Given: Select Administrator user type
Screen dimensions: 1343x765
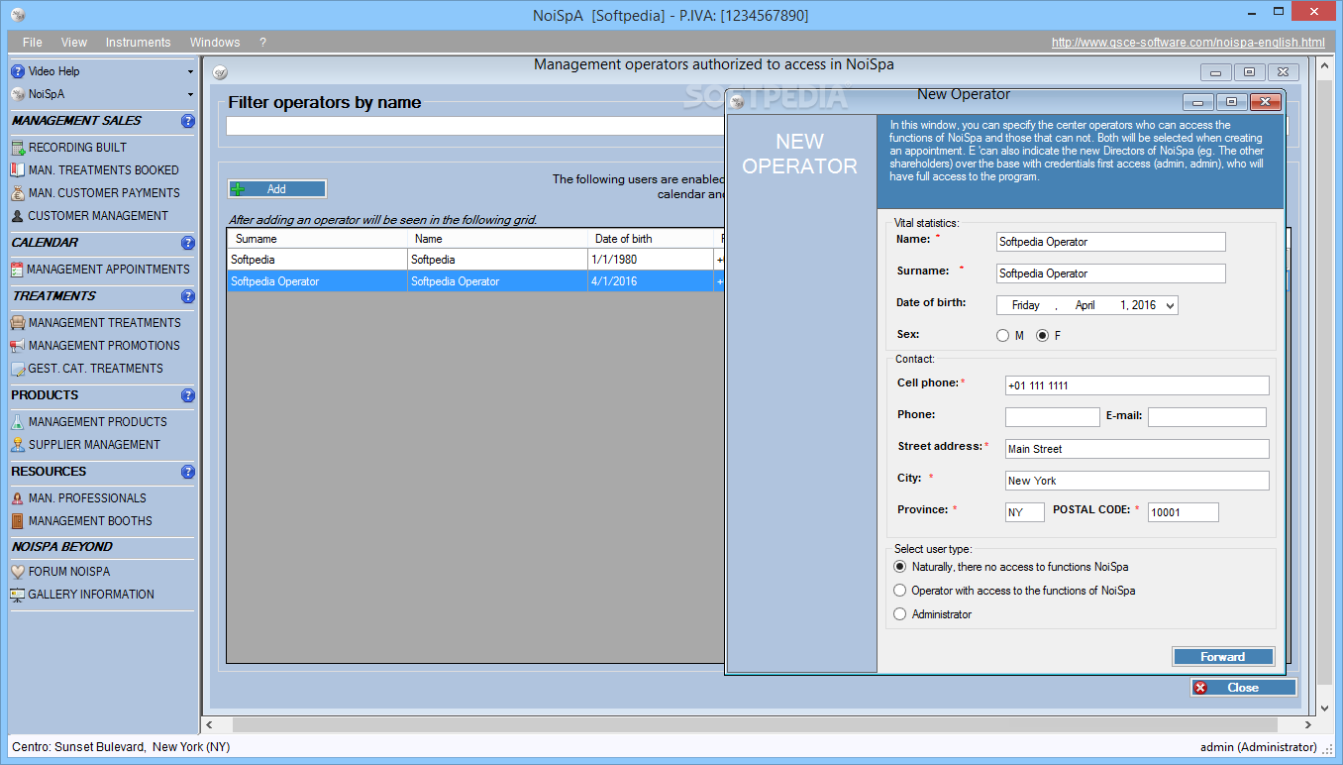Looking at the screenshot, I should pyautogui.click(x=899, y=614).
